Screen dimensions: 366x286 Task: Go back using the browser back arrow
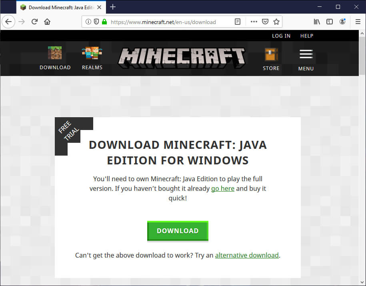(x=8, y=22)
